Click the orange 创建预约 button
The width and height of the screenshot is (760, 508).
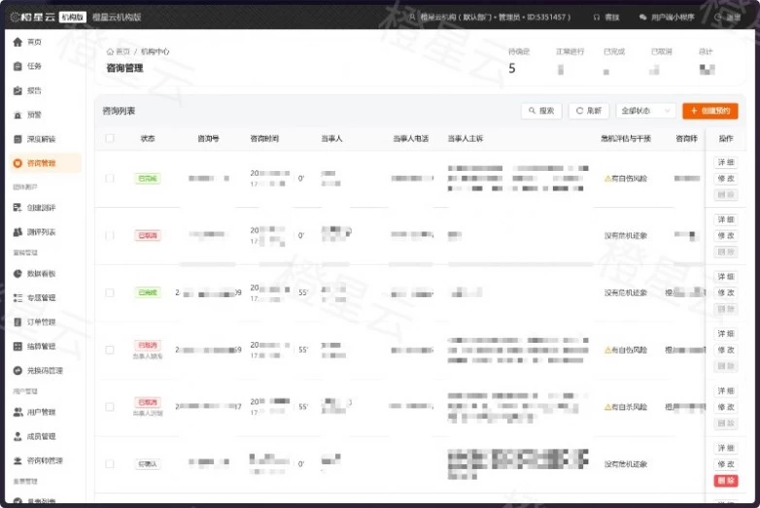point(709,111)
